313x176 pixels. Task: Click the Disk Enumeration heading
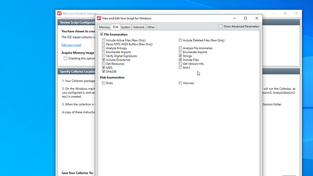pyautogui.click(x=112, y=77)
